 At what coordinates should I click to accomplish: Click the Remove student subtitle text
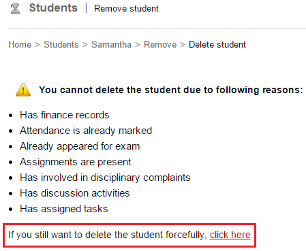click(x=126, y=8)
